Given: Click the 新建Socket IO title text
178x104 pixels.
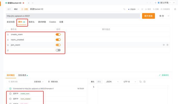Looking at the screenshot, I should coord(36,9).
